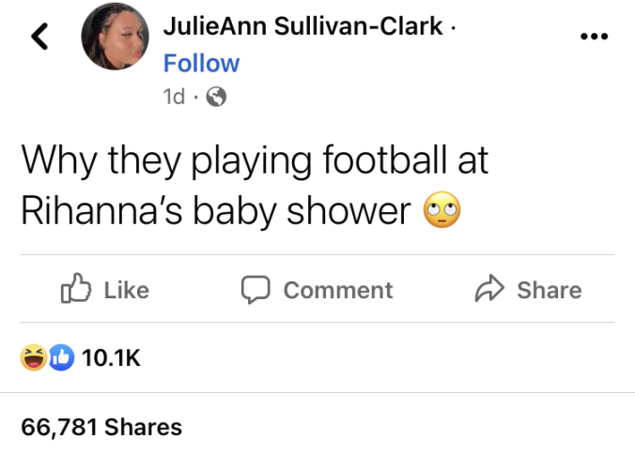Click the eye-roll emoji in the post

point(442,212)
